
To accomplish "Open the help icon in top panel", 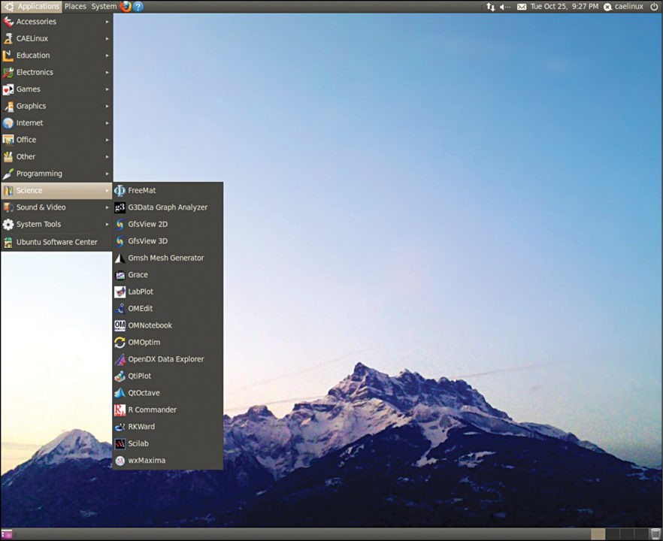I will click(x=138, y=7).
